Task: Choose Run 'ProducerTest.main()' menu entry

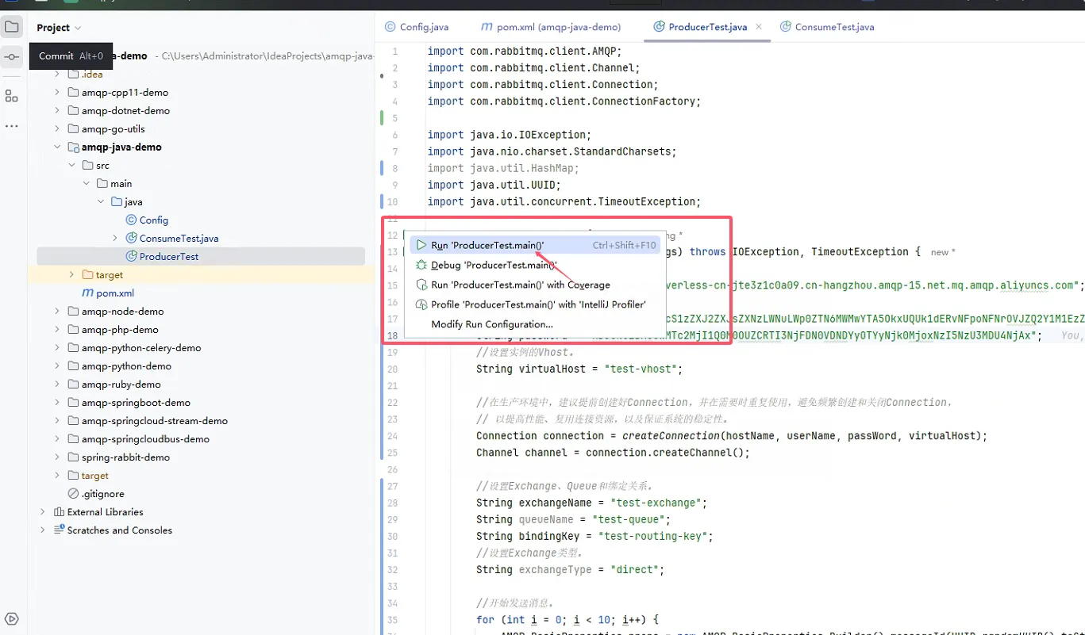Action: [533, 246]
